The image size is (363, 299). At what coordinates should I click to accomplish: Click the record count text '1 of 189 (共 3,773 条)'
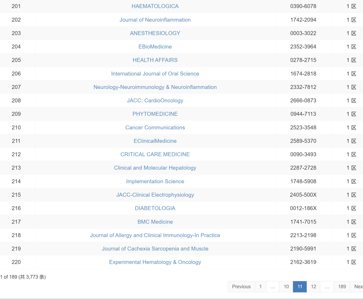click(x=23, y=277)
